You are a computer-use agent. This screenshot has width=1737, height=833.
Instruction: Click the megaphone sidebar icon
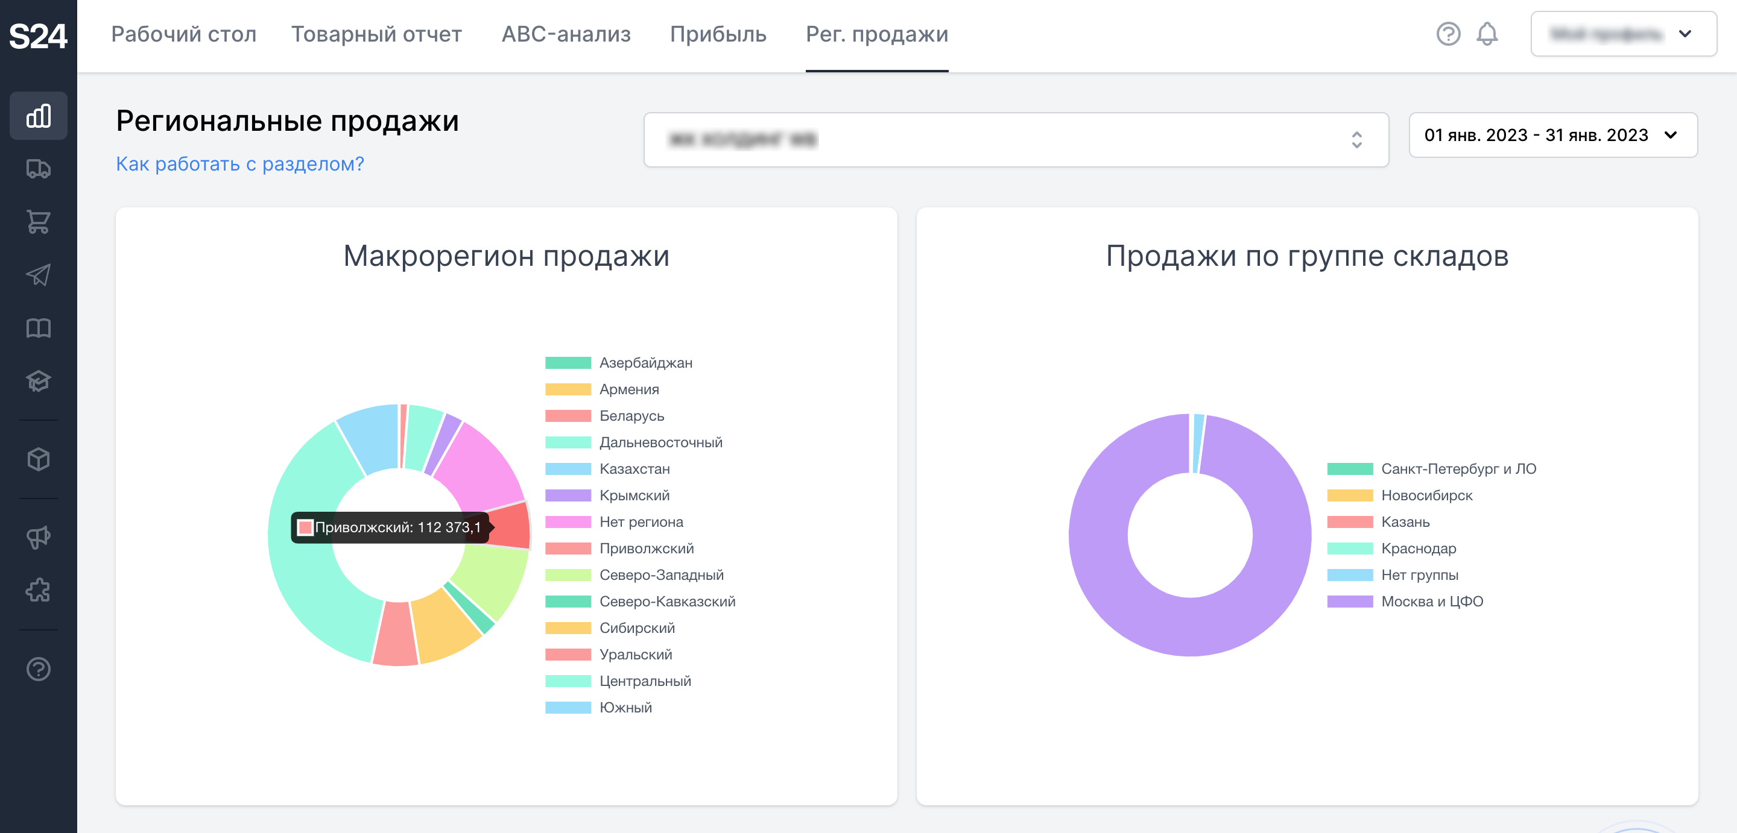pyautogui.click(x=39, y=537)
